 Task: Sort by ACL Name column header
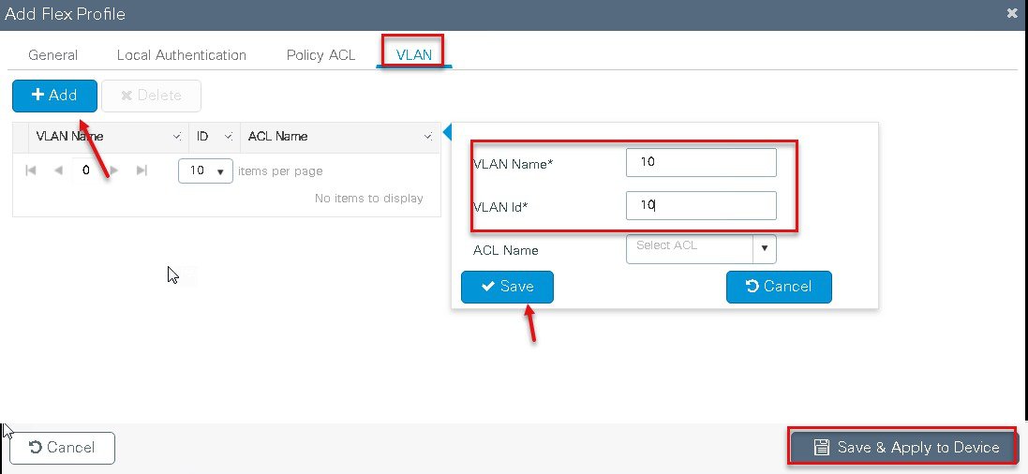point(278,137)
